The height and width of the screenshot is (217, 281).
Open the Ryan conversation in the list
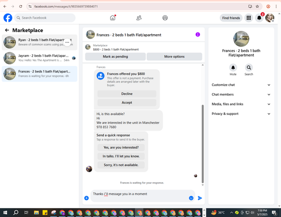tap(39, 42)
